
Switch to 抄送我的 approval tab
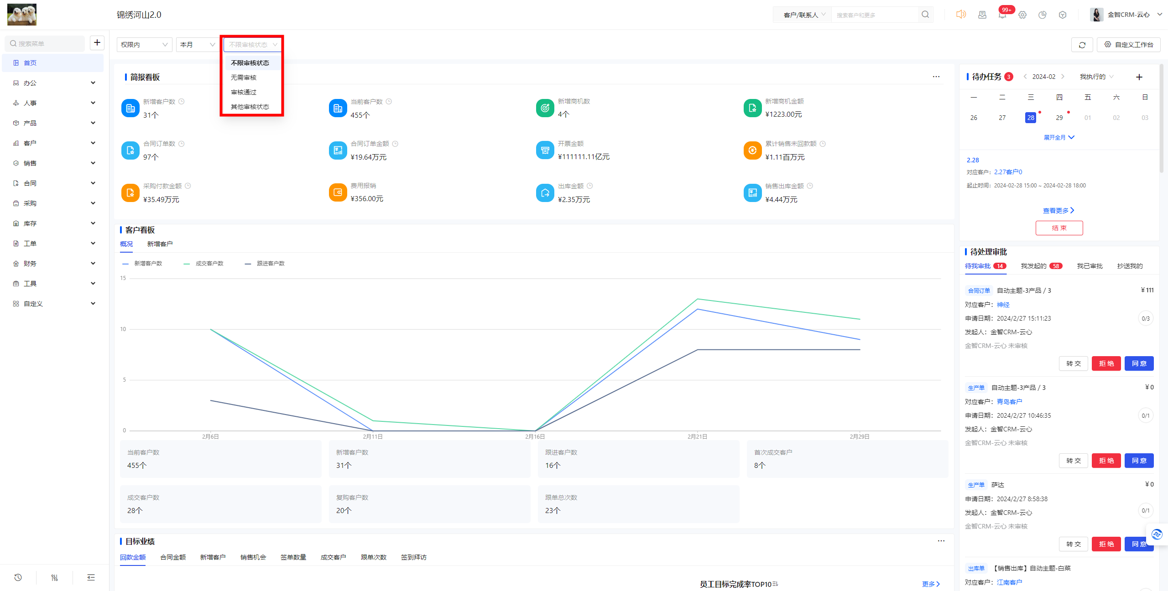1130,266
